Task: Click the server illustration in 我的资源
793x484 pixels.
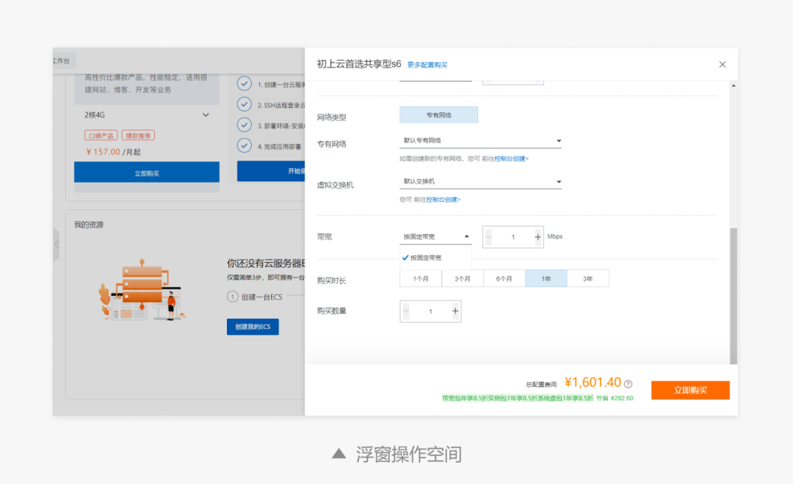Action: click(x=142, y=290)
